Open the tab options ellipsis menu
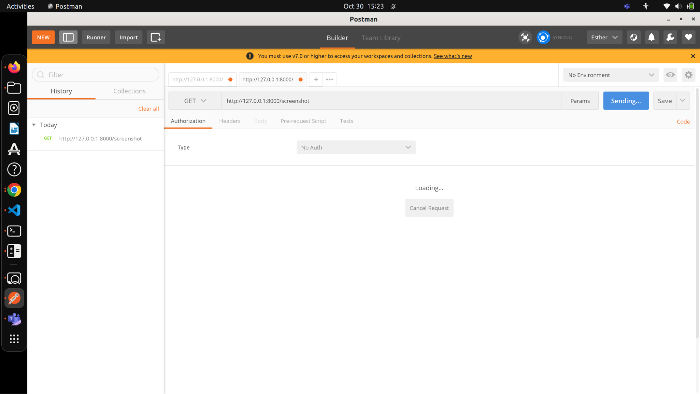 click(x=329, y=80)
